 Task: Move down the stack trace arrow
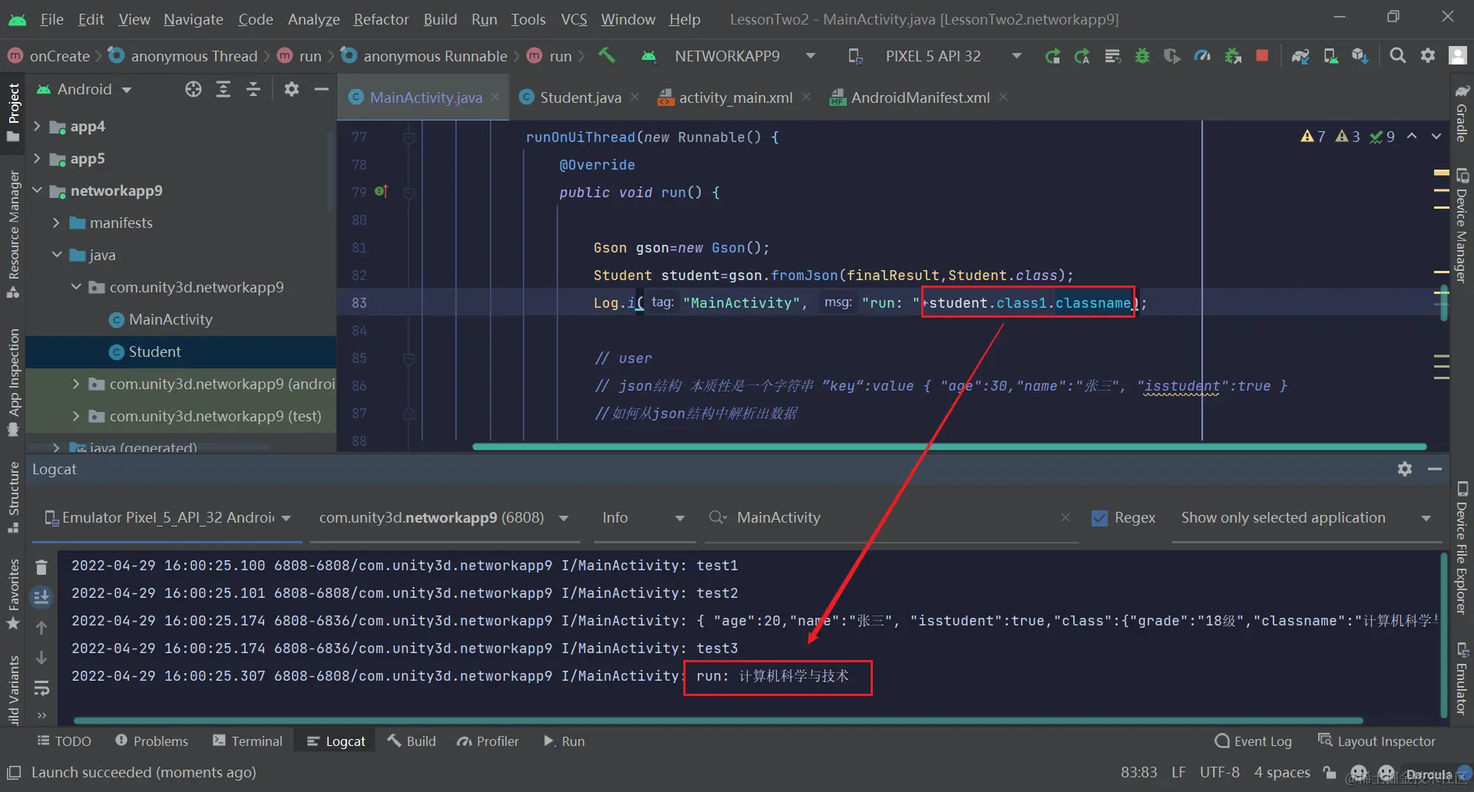[x=41, y=658]
